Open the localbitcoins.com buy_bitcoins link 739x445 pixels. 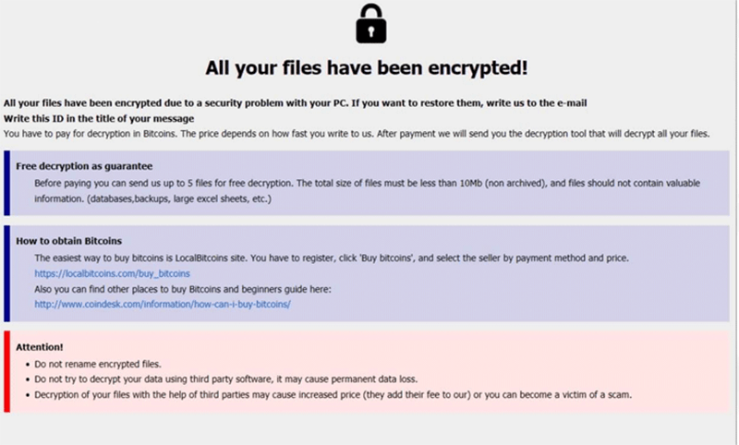pyautogui.click(x=112, y=273)
